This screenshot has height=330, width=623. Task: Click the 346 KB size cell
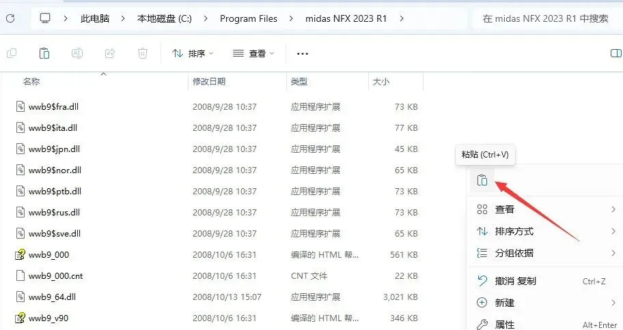point(404,318)
